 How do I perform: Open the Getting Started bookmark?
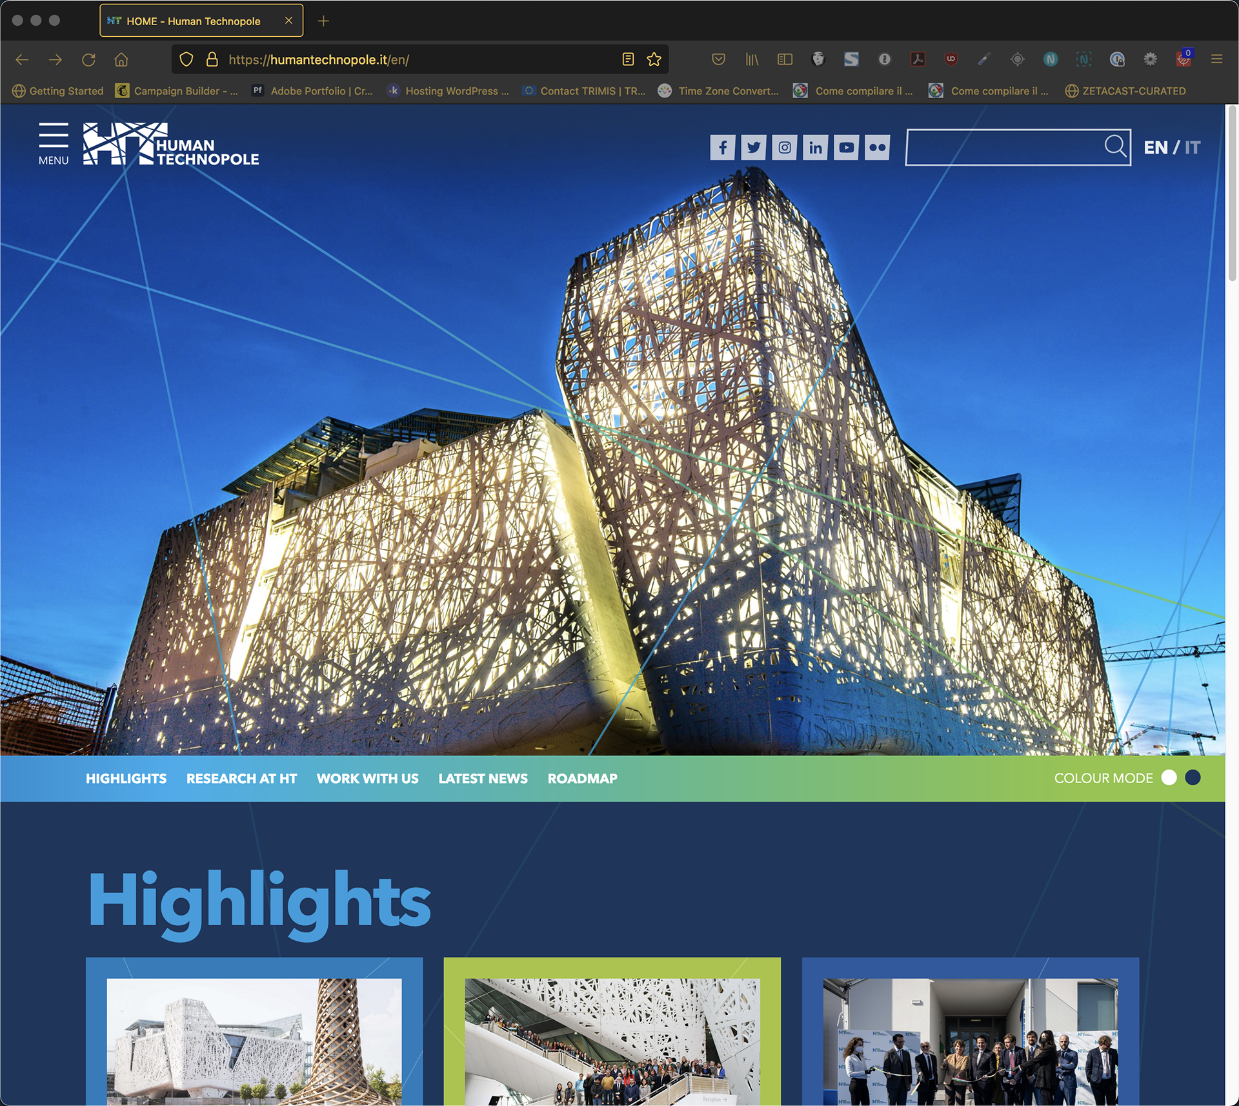tap(58, 91)
